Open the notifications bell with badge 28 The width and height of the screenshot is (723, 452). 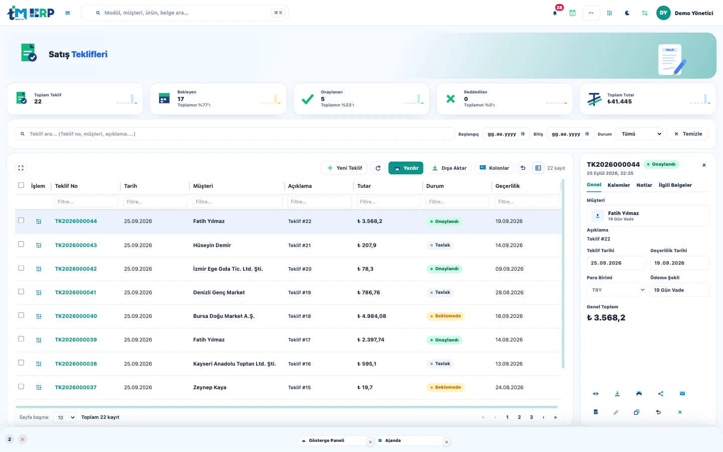pyautogui.click(x=555, y=13)
